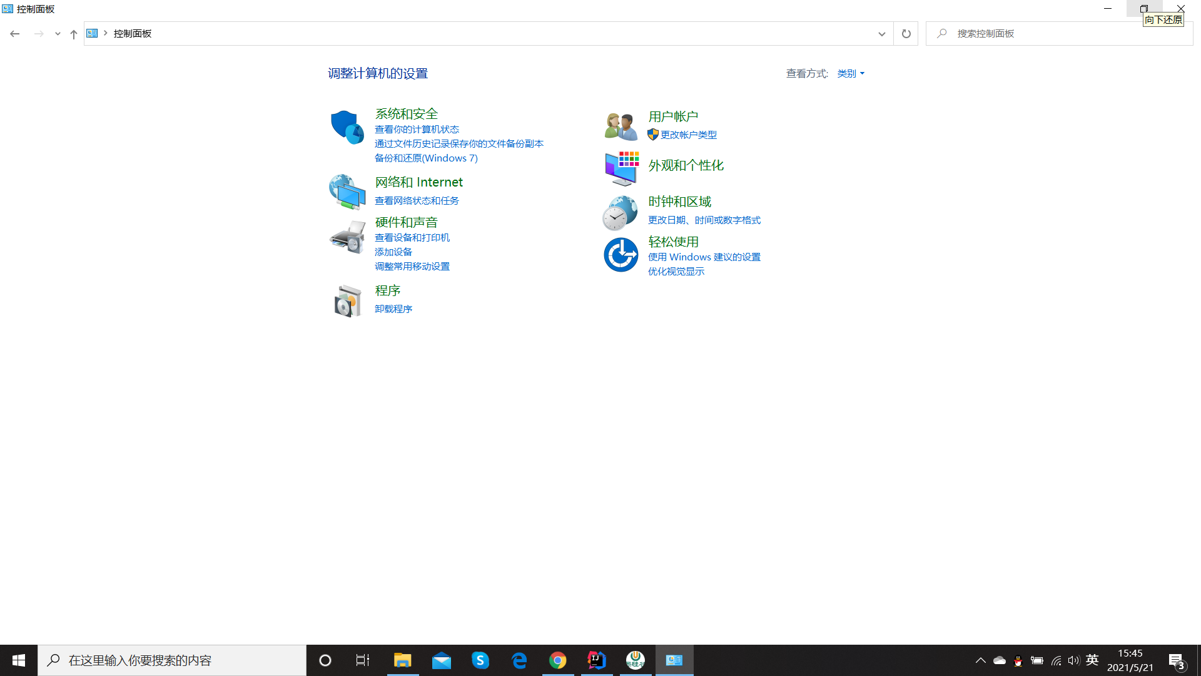This screenshot has height=676, width=1201.
Task: Switch input language via 英 indicator
Action: (1092, 660)
